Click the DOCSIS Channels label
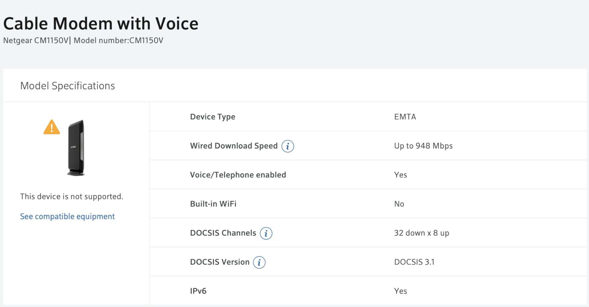The width and height of the screenshot is (589, 307). [x=223, y=233]
